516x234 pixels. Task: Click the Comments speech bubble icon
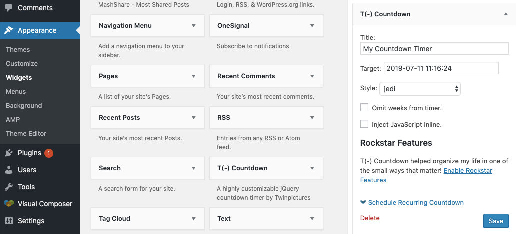(x=9, y=8)
